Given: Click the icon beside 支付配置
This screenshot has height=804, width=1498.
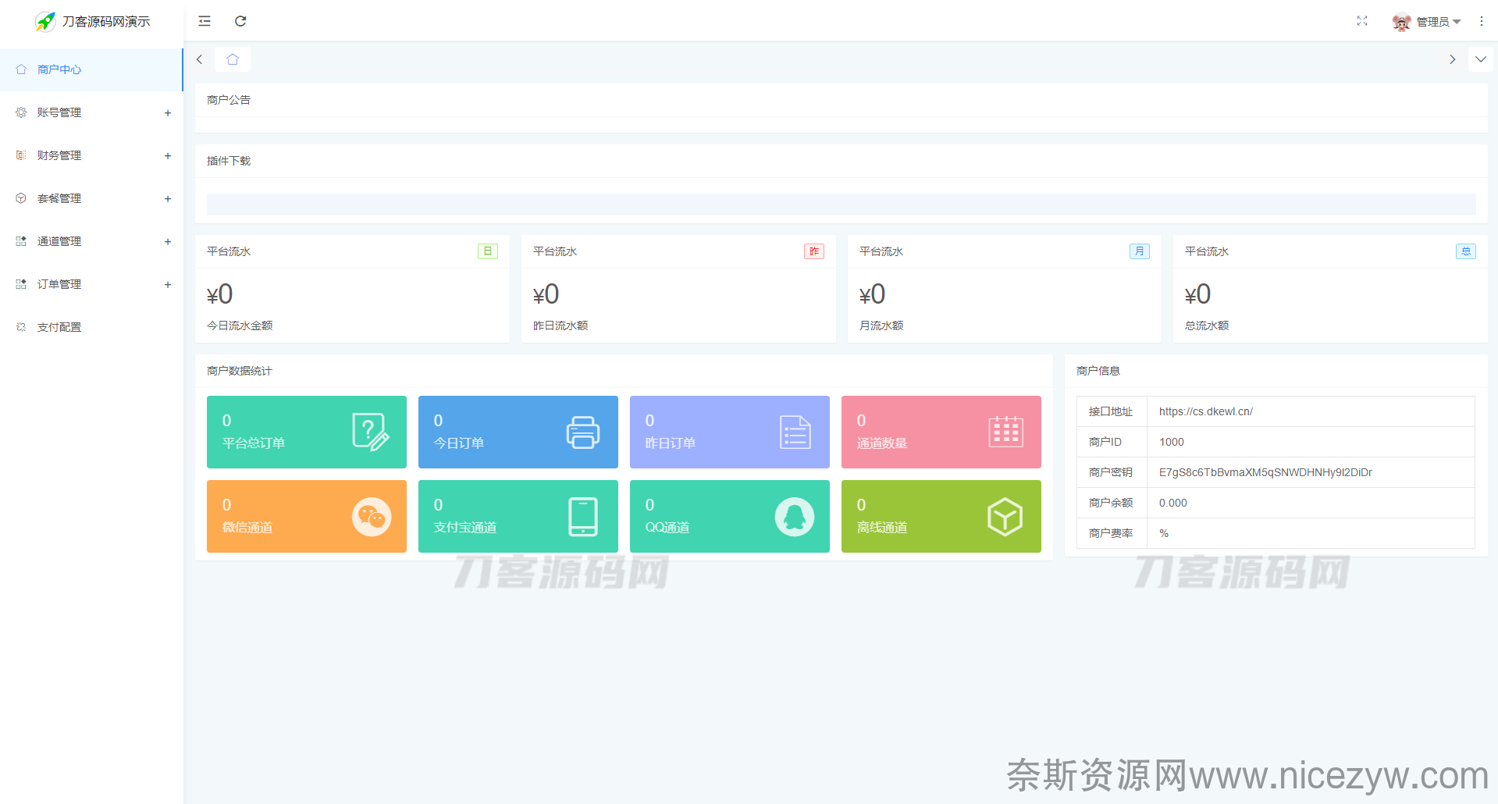Looking at the screenshot, I should 21,327.
